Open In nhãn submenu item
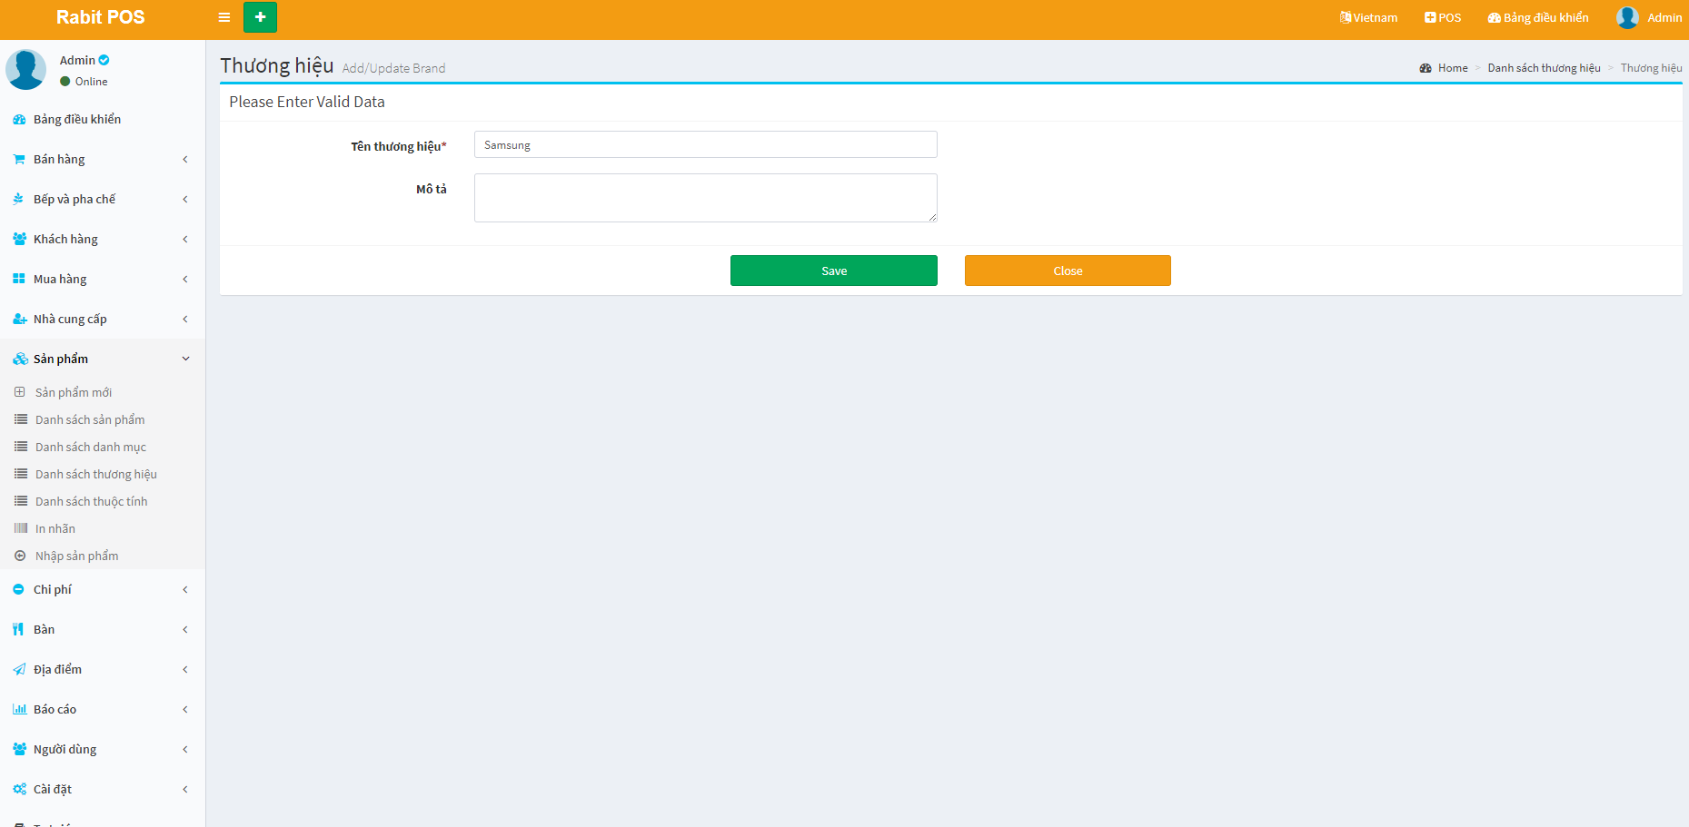 tap(55, 529)
